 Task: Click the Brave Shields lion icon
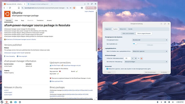tap(74, 8)
